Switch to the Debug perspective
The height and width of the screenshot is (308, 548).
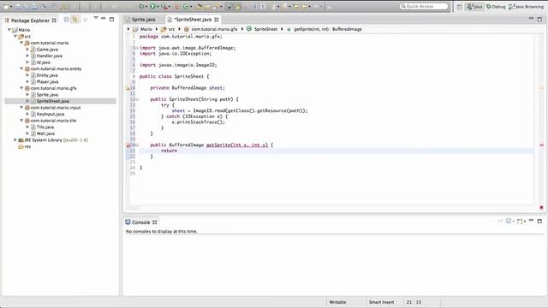point(496,7)
